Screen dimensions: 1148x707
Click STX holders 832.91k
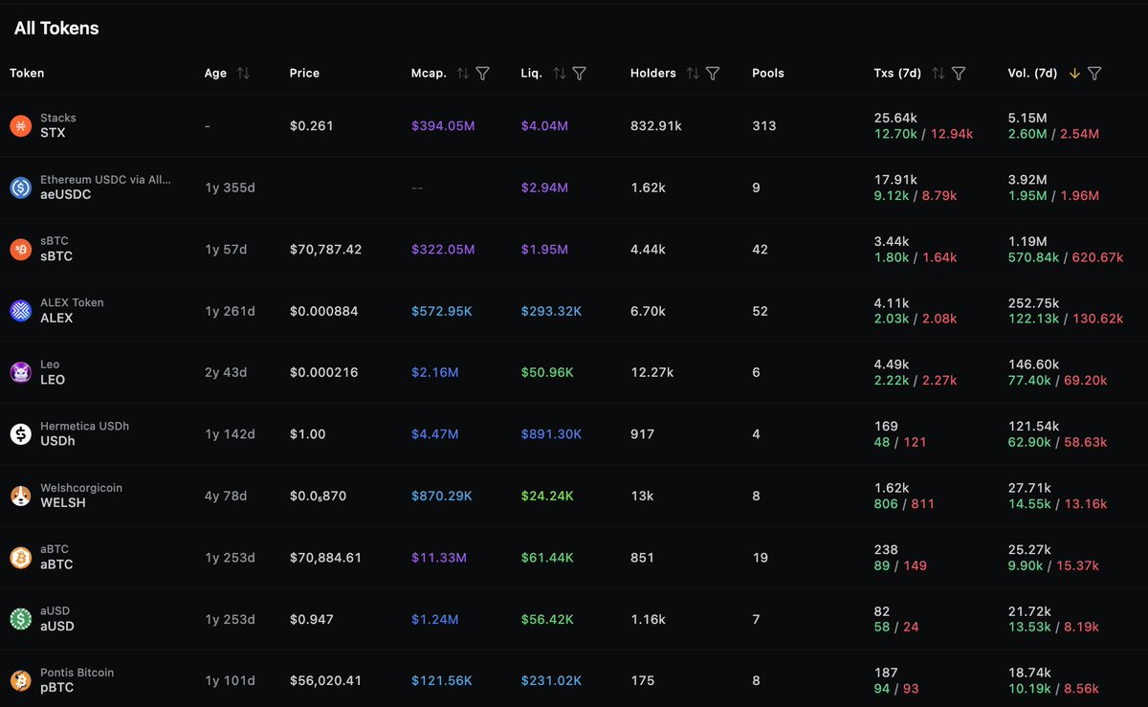click(656, 125)
